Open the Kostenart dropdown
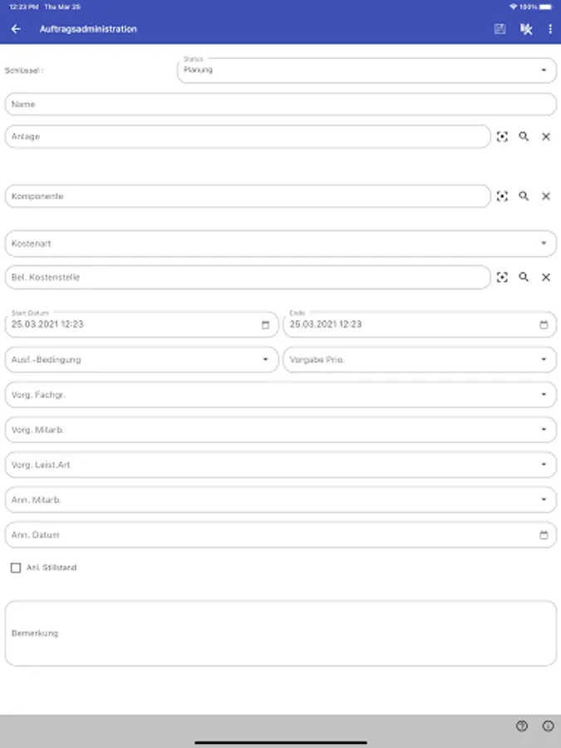 pos(280,244)
